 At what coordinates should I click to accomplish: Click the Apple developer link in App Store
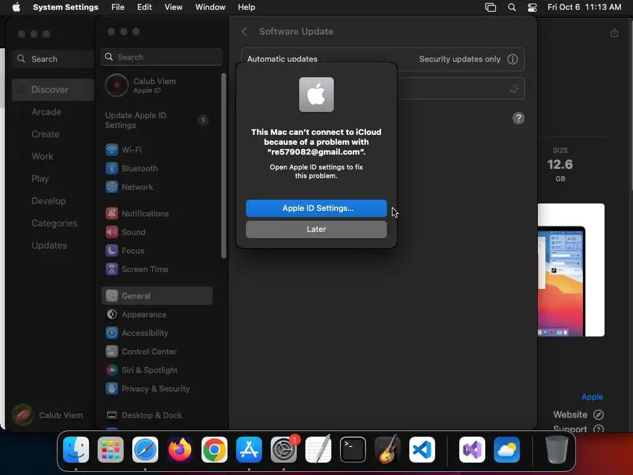click(592, 397)
